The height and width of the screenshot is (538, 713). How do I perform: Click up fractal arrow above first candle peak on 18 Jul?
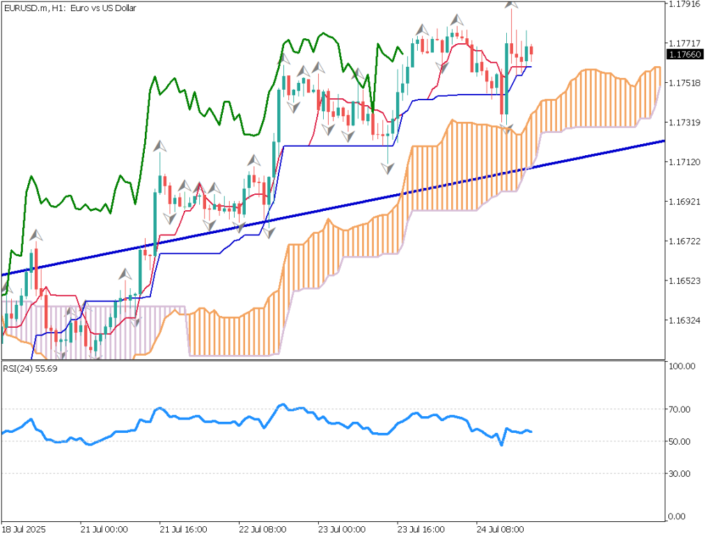[35, 235]
